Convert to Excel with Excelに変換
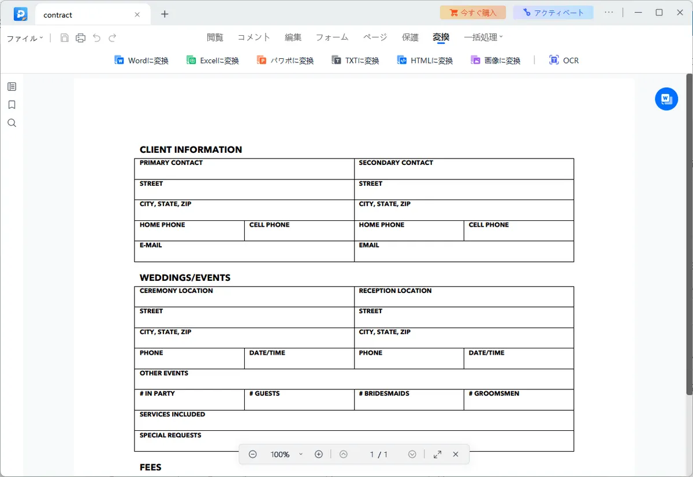The image size is (693, 477). tap(213, 60)
